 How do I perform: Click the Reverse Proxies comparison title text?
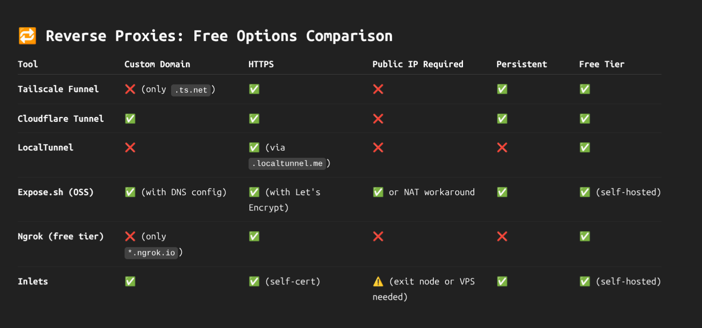click(x=219, y=36)
